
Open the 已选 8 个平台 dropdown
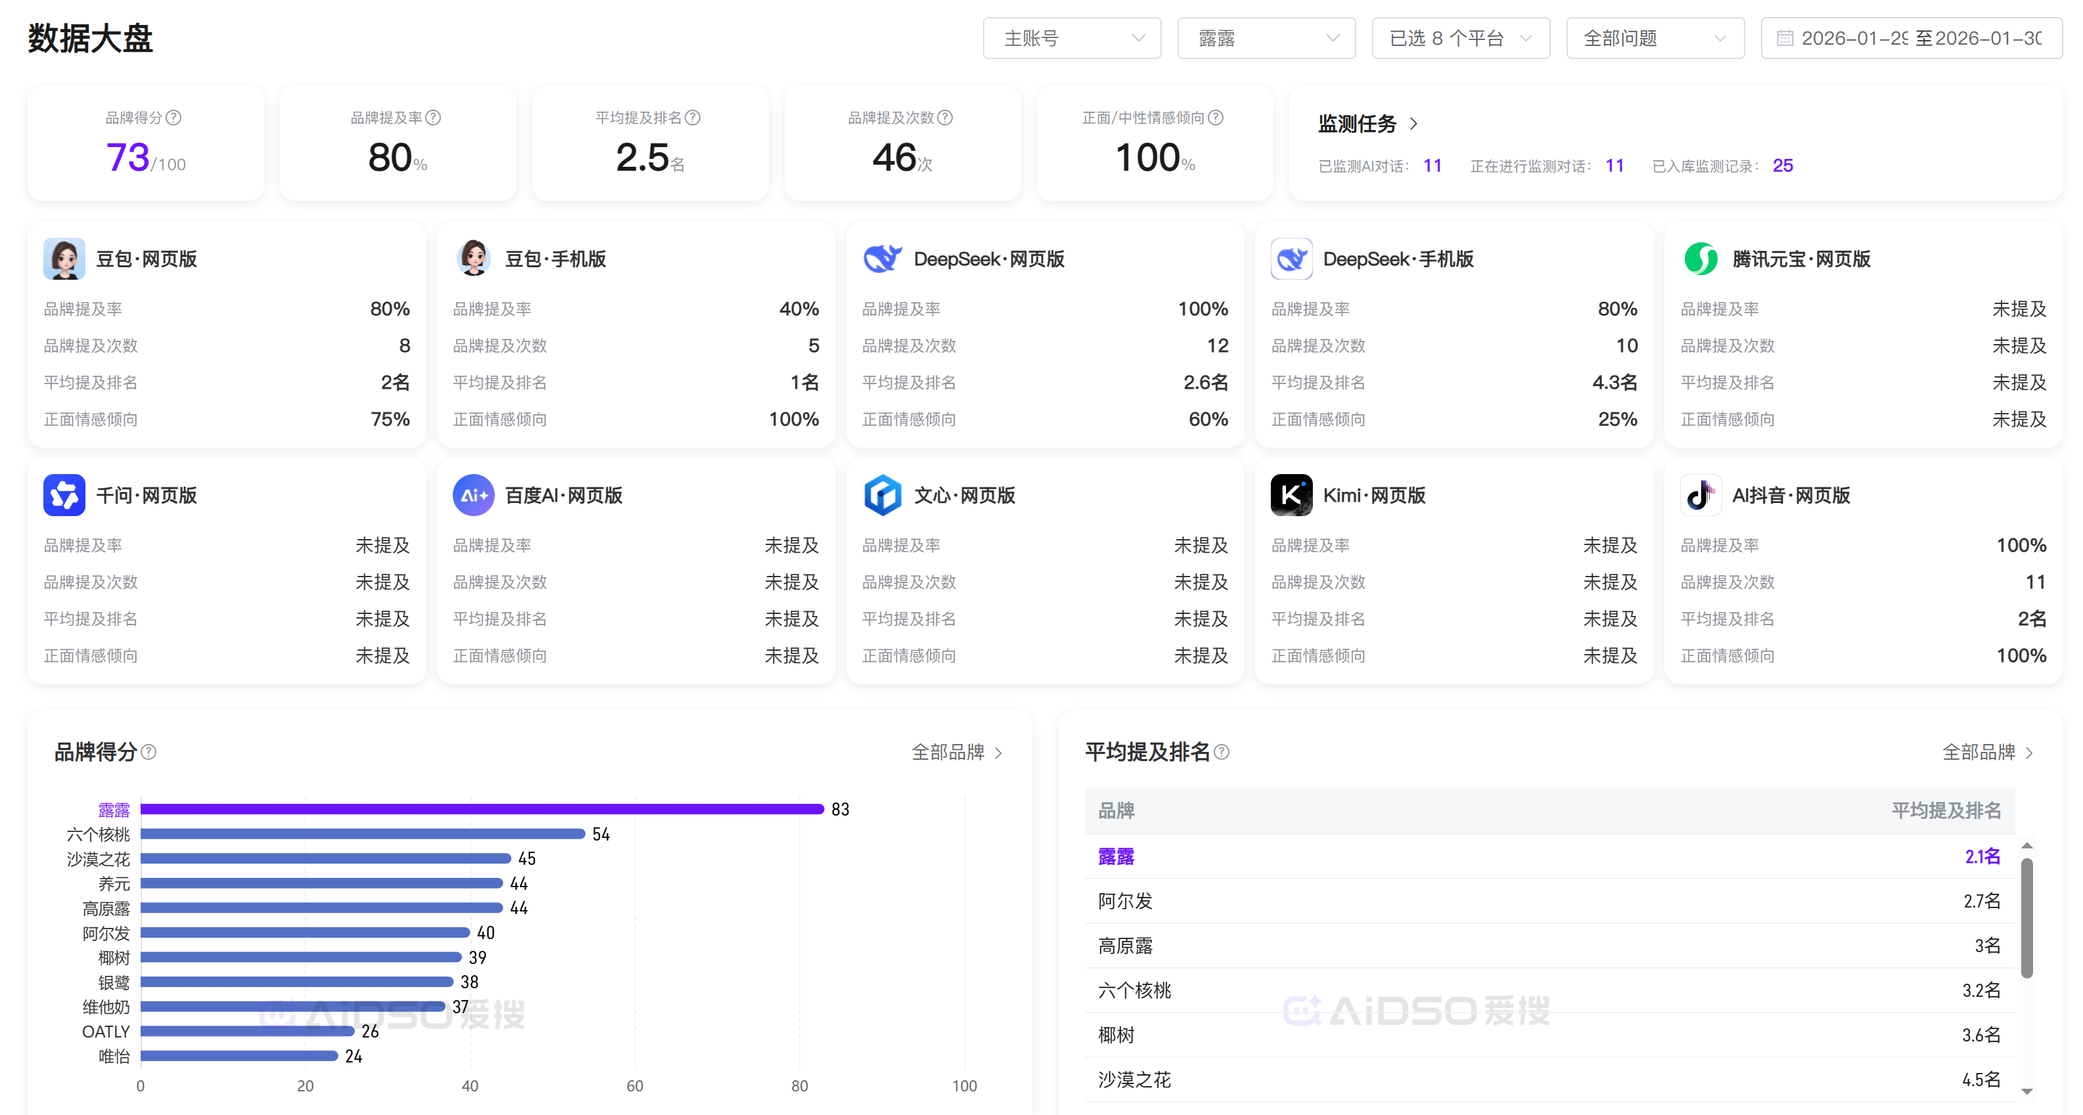[1460, 38]
